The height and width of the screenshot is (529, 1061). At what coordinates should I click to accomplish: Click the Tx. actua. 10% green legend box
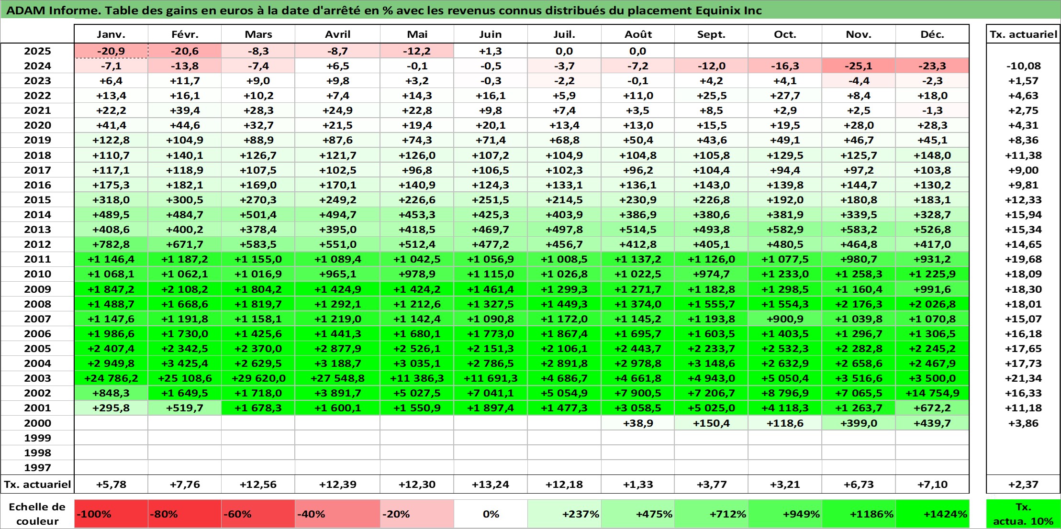coord(1023,514)
